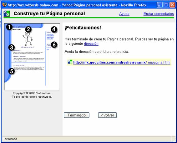Go back with the "< volver" button
The height and width of the screenshot is (143, 177).
107,115
